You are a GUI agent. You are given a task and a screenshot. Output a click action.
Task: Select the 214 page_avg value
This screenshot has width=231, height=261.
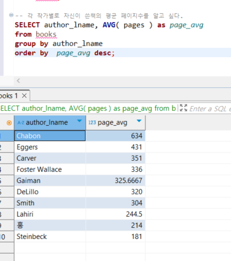pyautogui.click(x=115, y=225)
